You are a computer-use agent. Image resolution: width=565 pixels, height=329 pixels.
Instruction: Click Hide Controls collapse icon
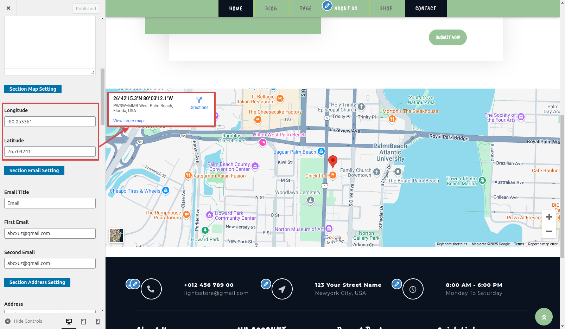[8, 321]
